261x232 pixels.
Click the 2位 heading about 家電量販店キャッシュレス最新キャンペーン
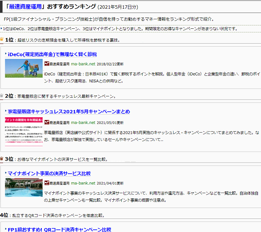(x=60, y=96)
